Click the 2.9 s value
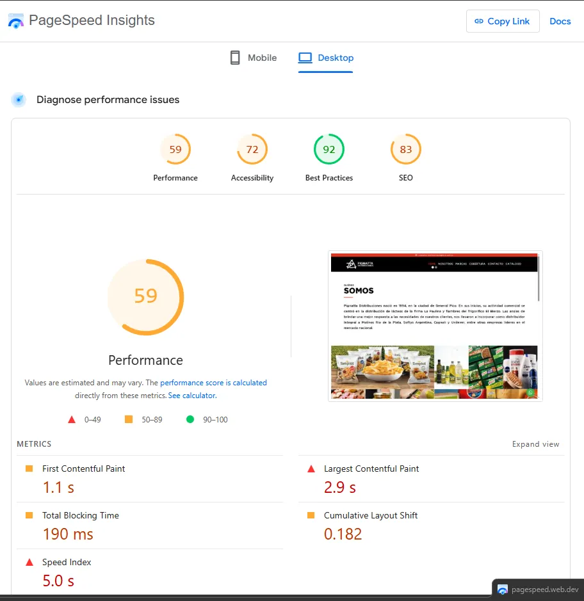584x601 pixels. coord(340,488)
